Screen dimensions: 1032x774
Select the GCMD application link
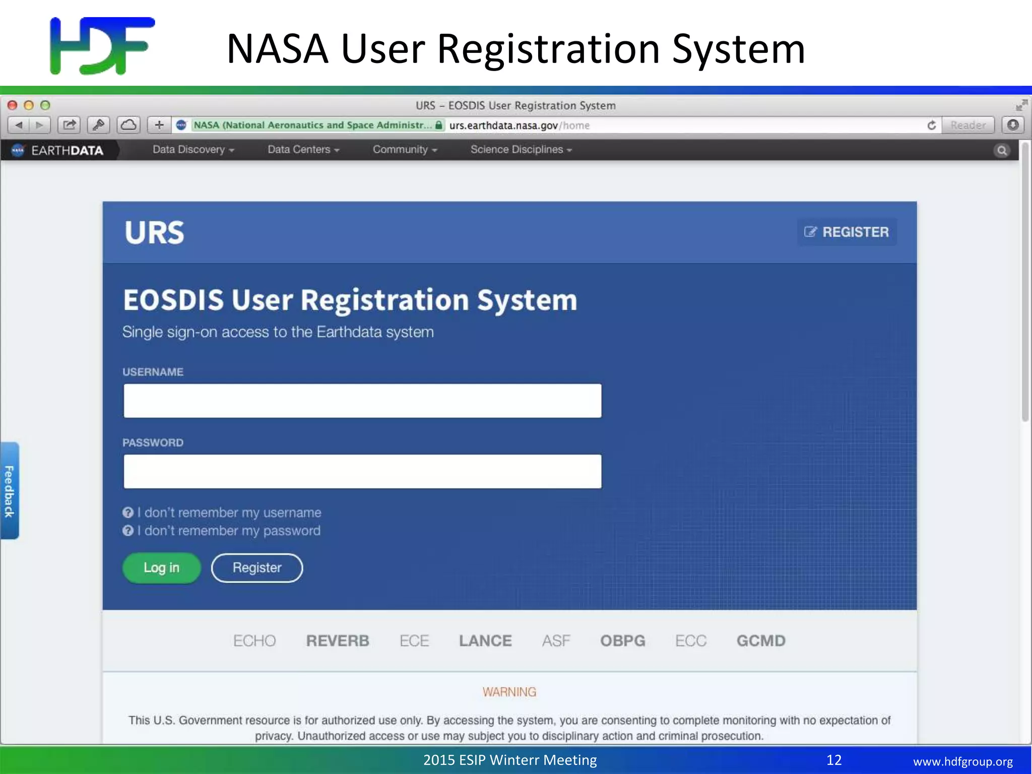(761, 640)
